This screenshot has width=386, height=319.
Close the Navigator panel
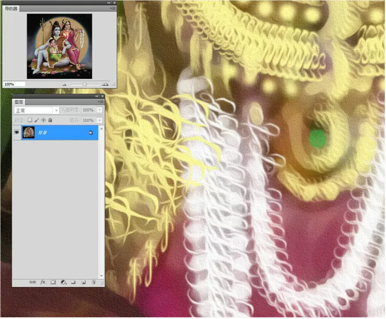115,3
